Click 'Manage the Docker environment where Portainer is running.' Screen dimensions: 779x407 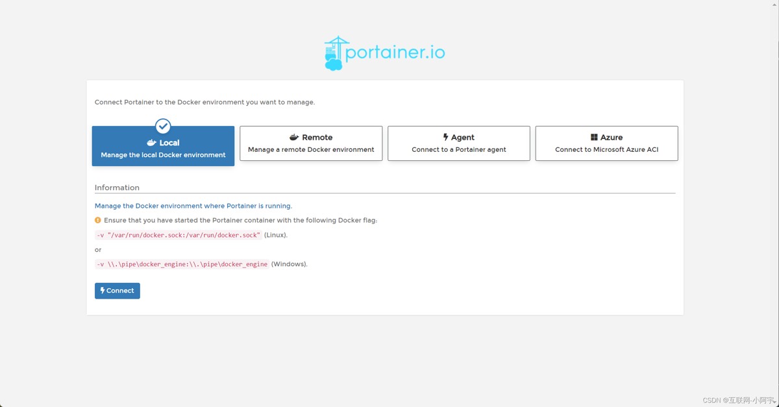point(193,206)
